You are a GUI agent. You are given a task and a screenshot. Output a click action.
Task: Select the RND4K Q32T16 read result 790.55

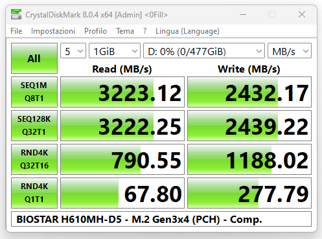click(122, 159)
